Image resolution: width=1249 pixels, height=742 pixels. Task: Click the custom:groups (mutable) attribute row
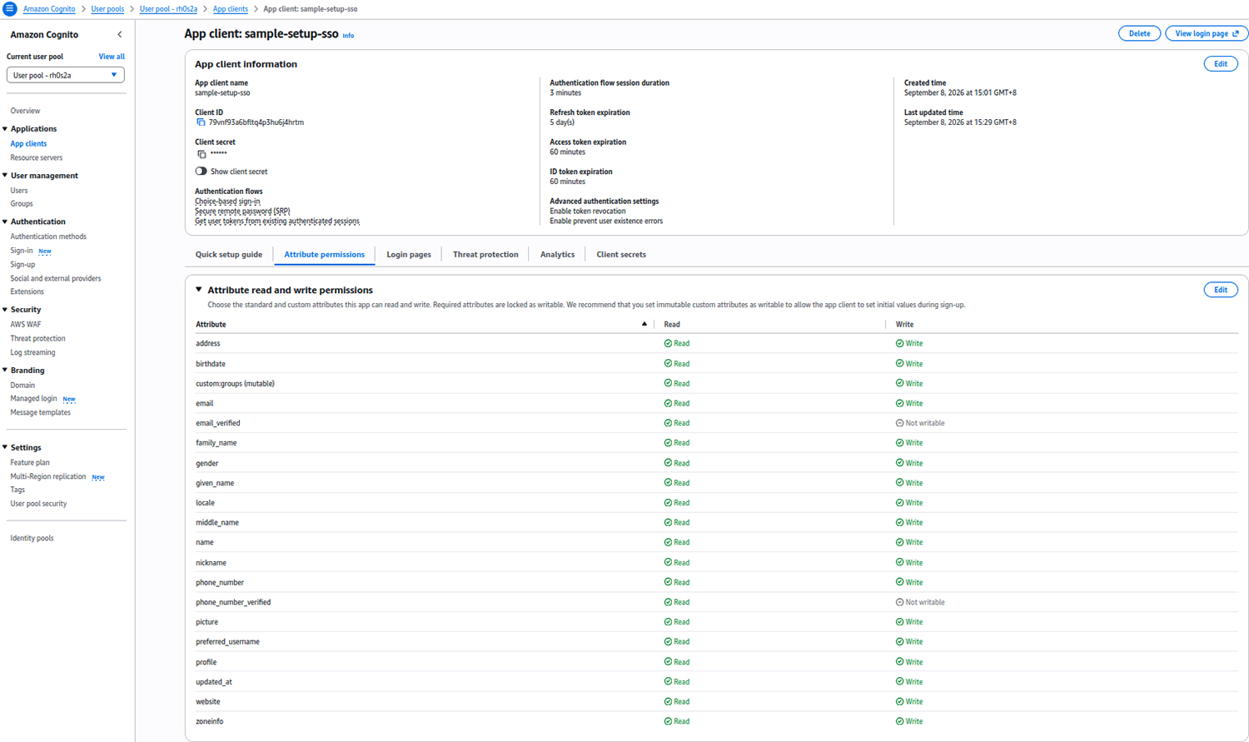pos(716,384)
